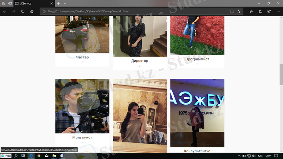Check battery status in tray

[x=244, y=156]
